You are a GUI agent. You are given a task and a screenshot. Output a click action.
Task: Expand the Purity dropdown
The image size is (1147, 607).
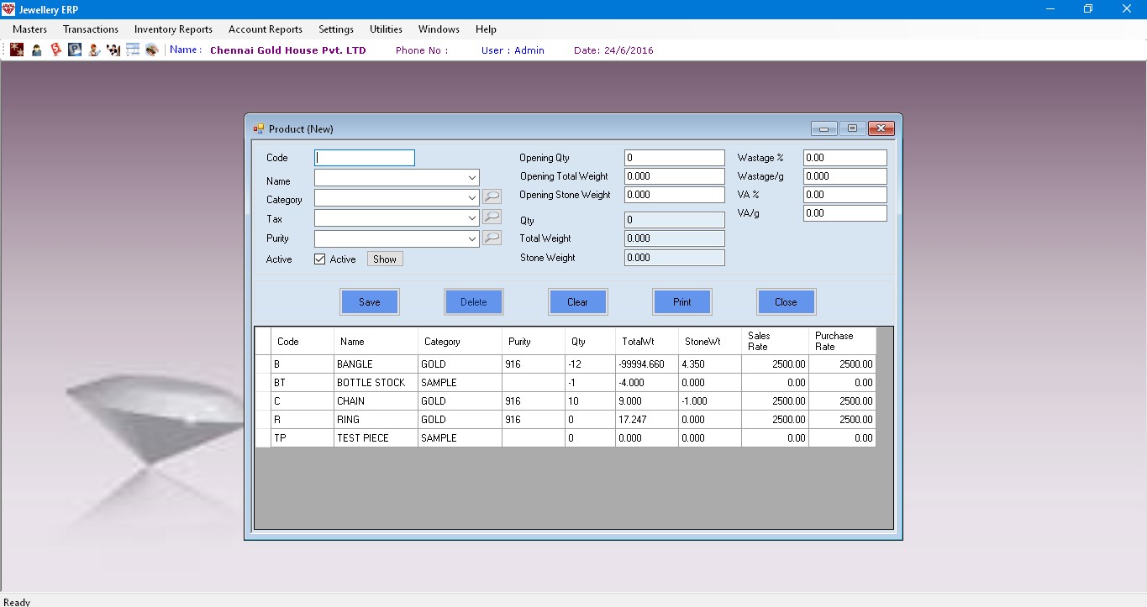[472, 238]
